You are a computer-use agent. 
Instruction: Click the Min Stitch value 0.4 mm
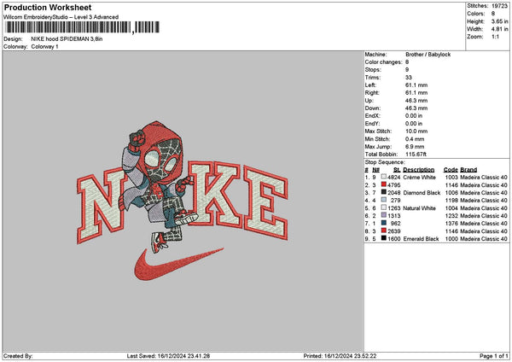coord(415,139)
